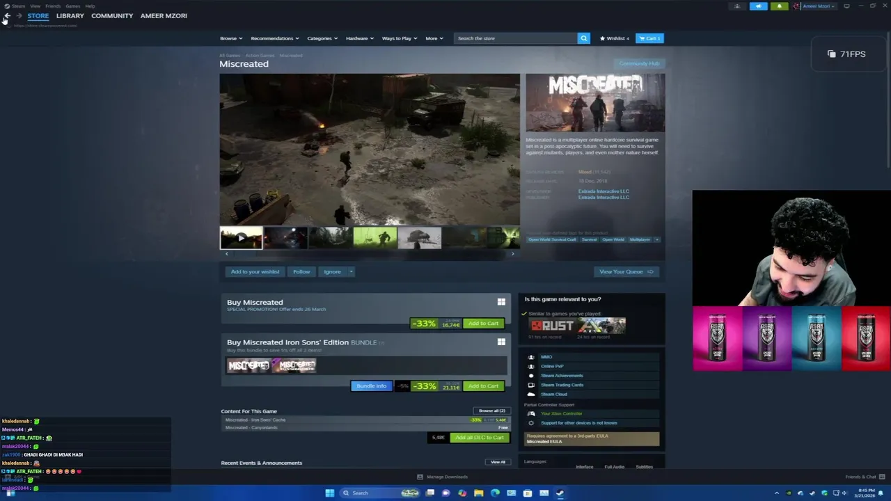The height and width of the screenshot is (501, 891).
Task: Expand the Browse dropdown
Action: pyautogui.click(x=231, y=38)
